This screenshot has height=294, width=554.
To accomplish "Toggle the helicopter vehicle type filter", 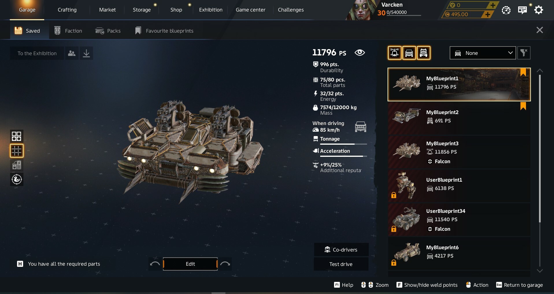I will (x=394, y=53).
